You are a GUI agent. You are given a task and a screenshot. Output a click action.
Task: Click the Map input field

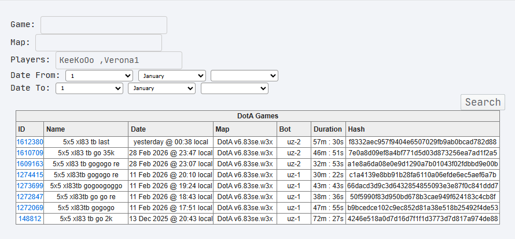tap(98, 43)
